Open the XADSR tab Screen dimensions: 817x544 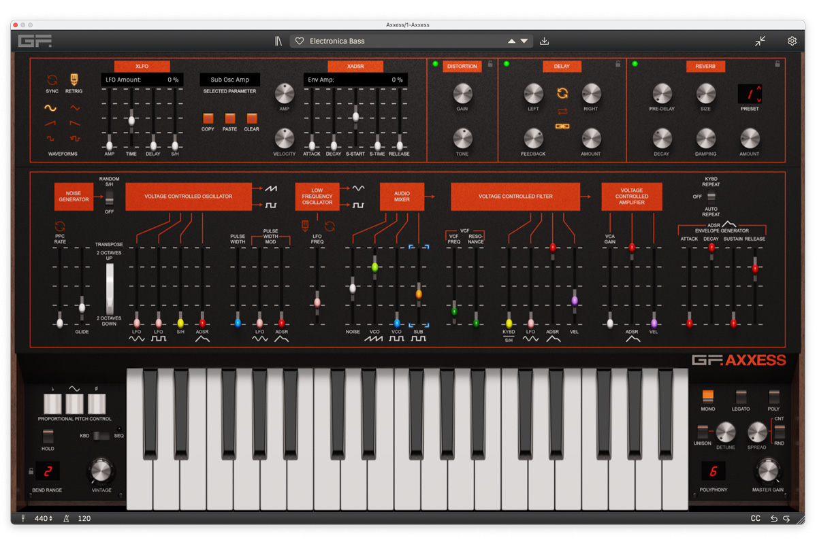click(x=355, y=66)
